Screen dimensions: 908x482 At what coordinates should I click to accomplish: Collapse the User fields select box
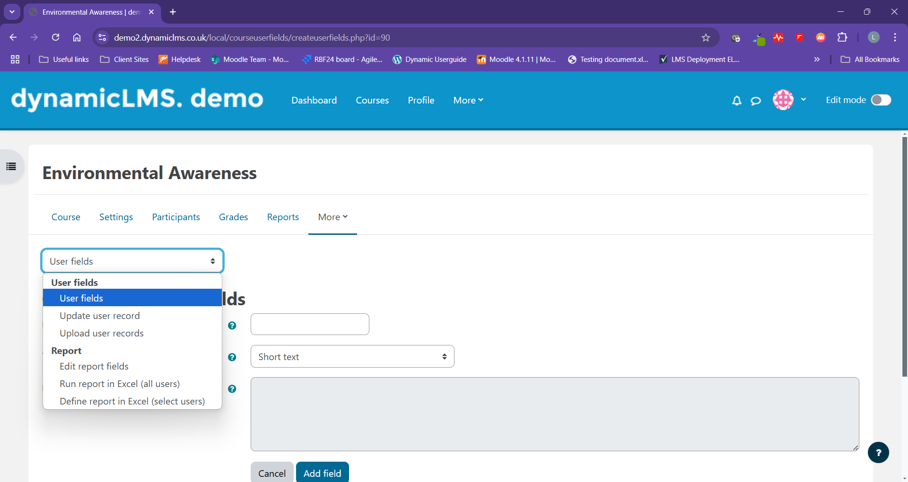pos(132,261)
